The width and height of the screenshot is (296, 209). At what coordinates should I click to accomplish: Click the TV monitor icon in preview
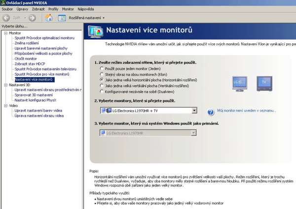coord(264,84)
